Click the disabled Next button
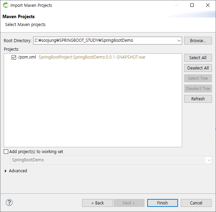The image size is (216, 212). pos(129,203)
